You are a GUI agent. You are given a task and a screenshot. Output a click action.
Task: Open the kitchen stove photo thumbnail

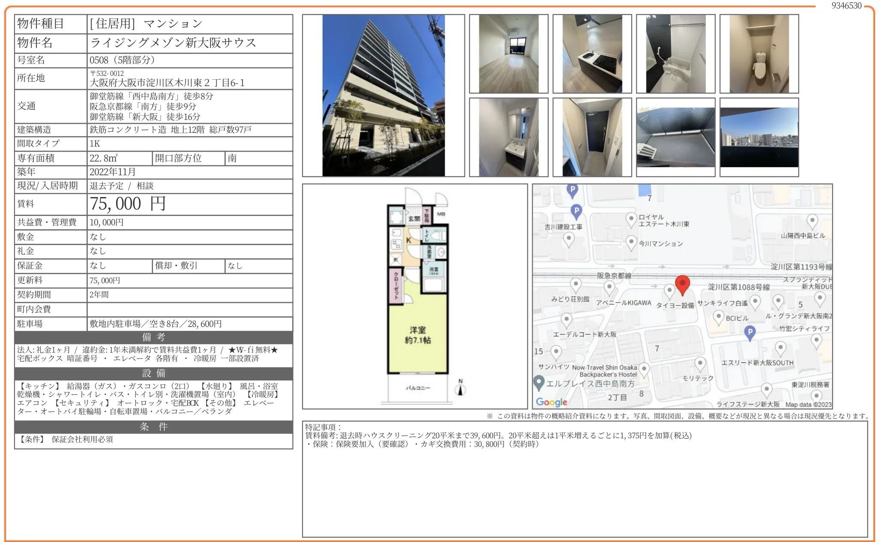(592, 54)
